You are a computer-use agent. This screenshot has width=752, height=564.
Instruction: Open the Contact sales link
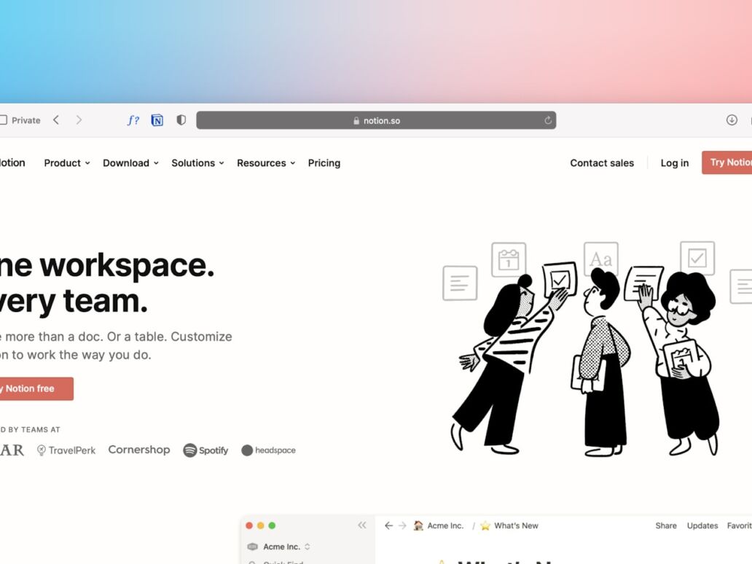point(602,163)
